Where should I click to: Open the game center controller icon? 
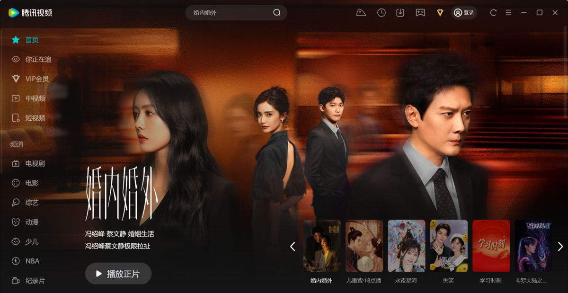click(x=420, y=13)
